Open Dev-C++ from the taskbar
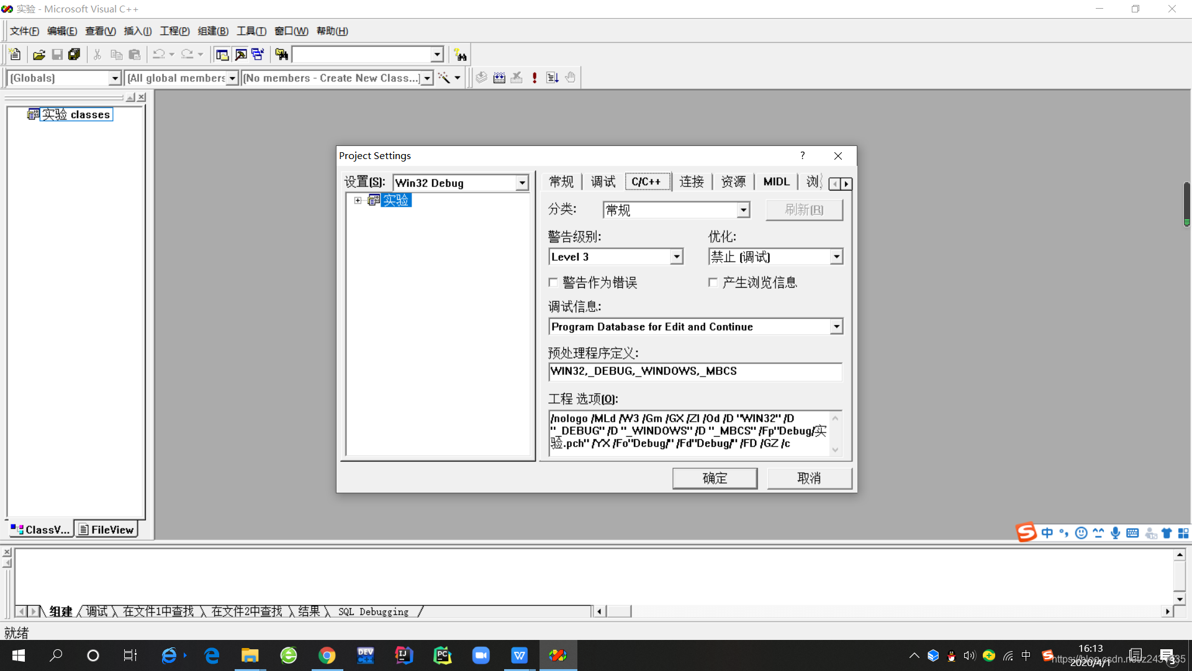This screenshot has height=671, width=1192. [x=366, y=655]
